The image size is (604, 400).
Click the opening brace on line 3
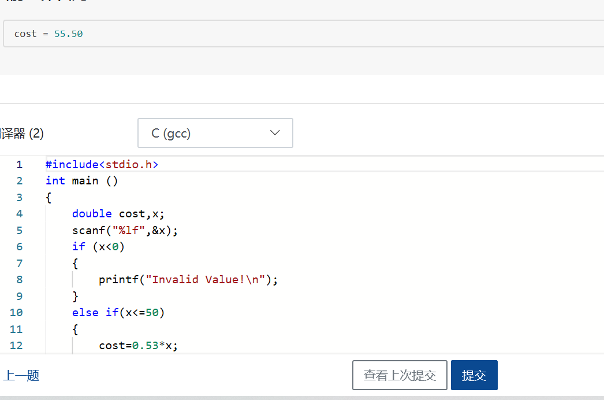click(49, 198)
